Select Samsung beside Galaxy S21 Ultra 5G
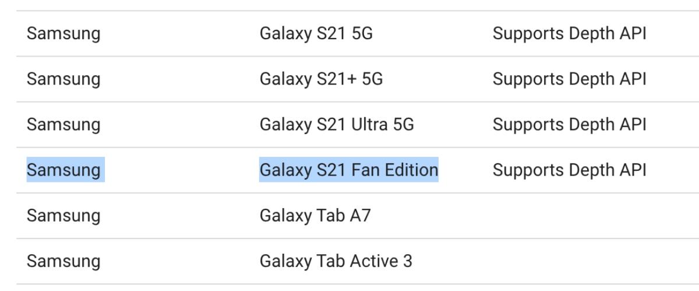699x291 pixels. coord(63,125)
